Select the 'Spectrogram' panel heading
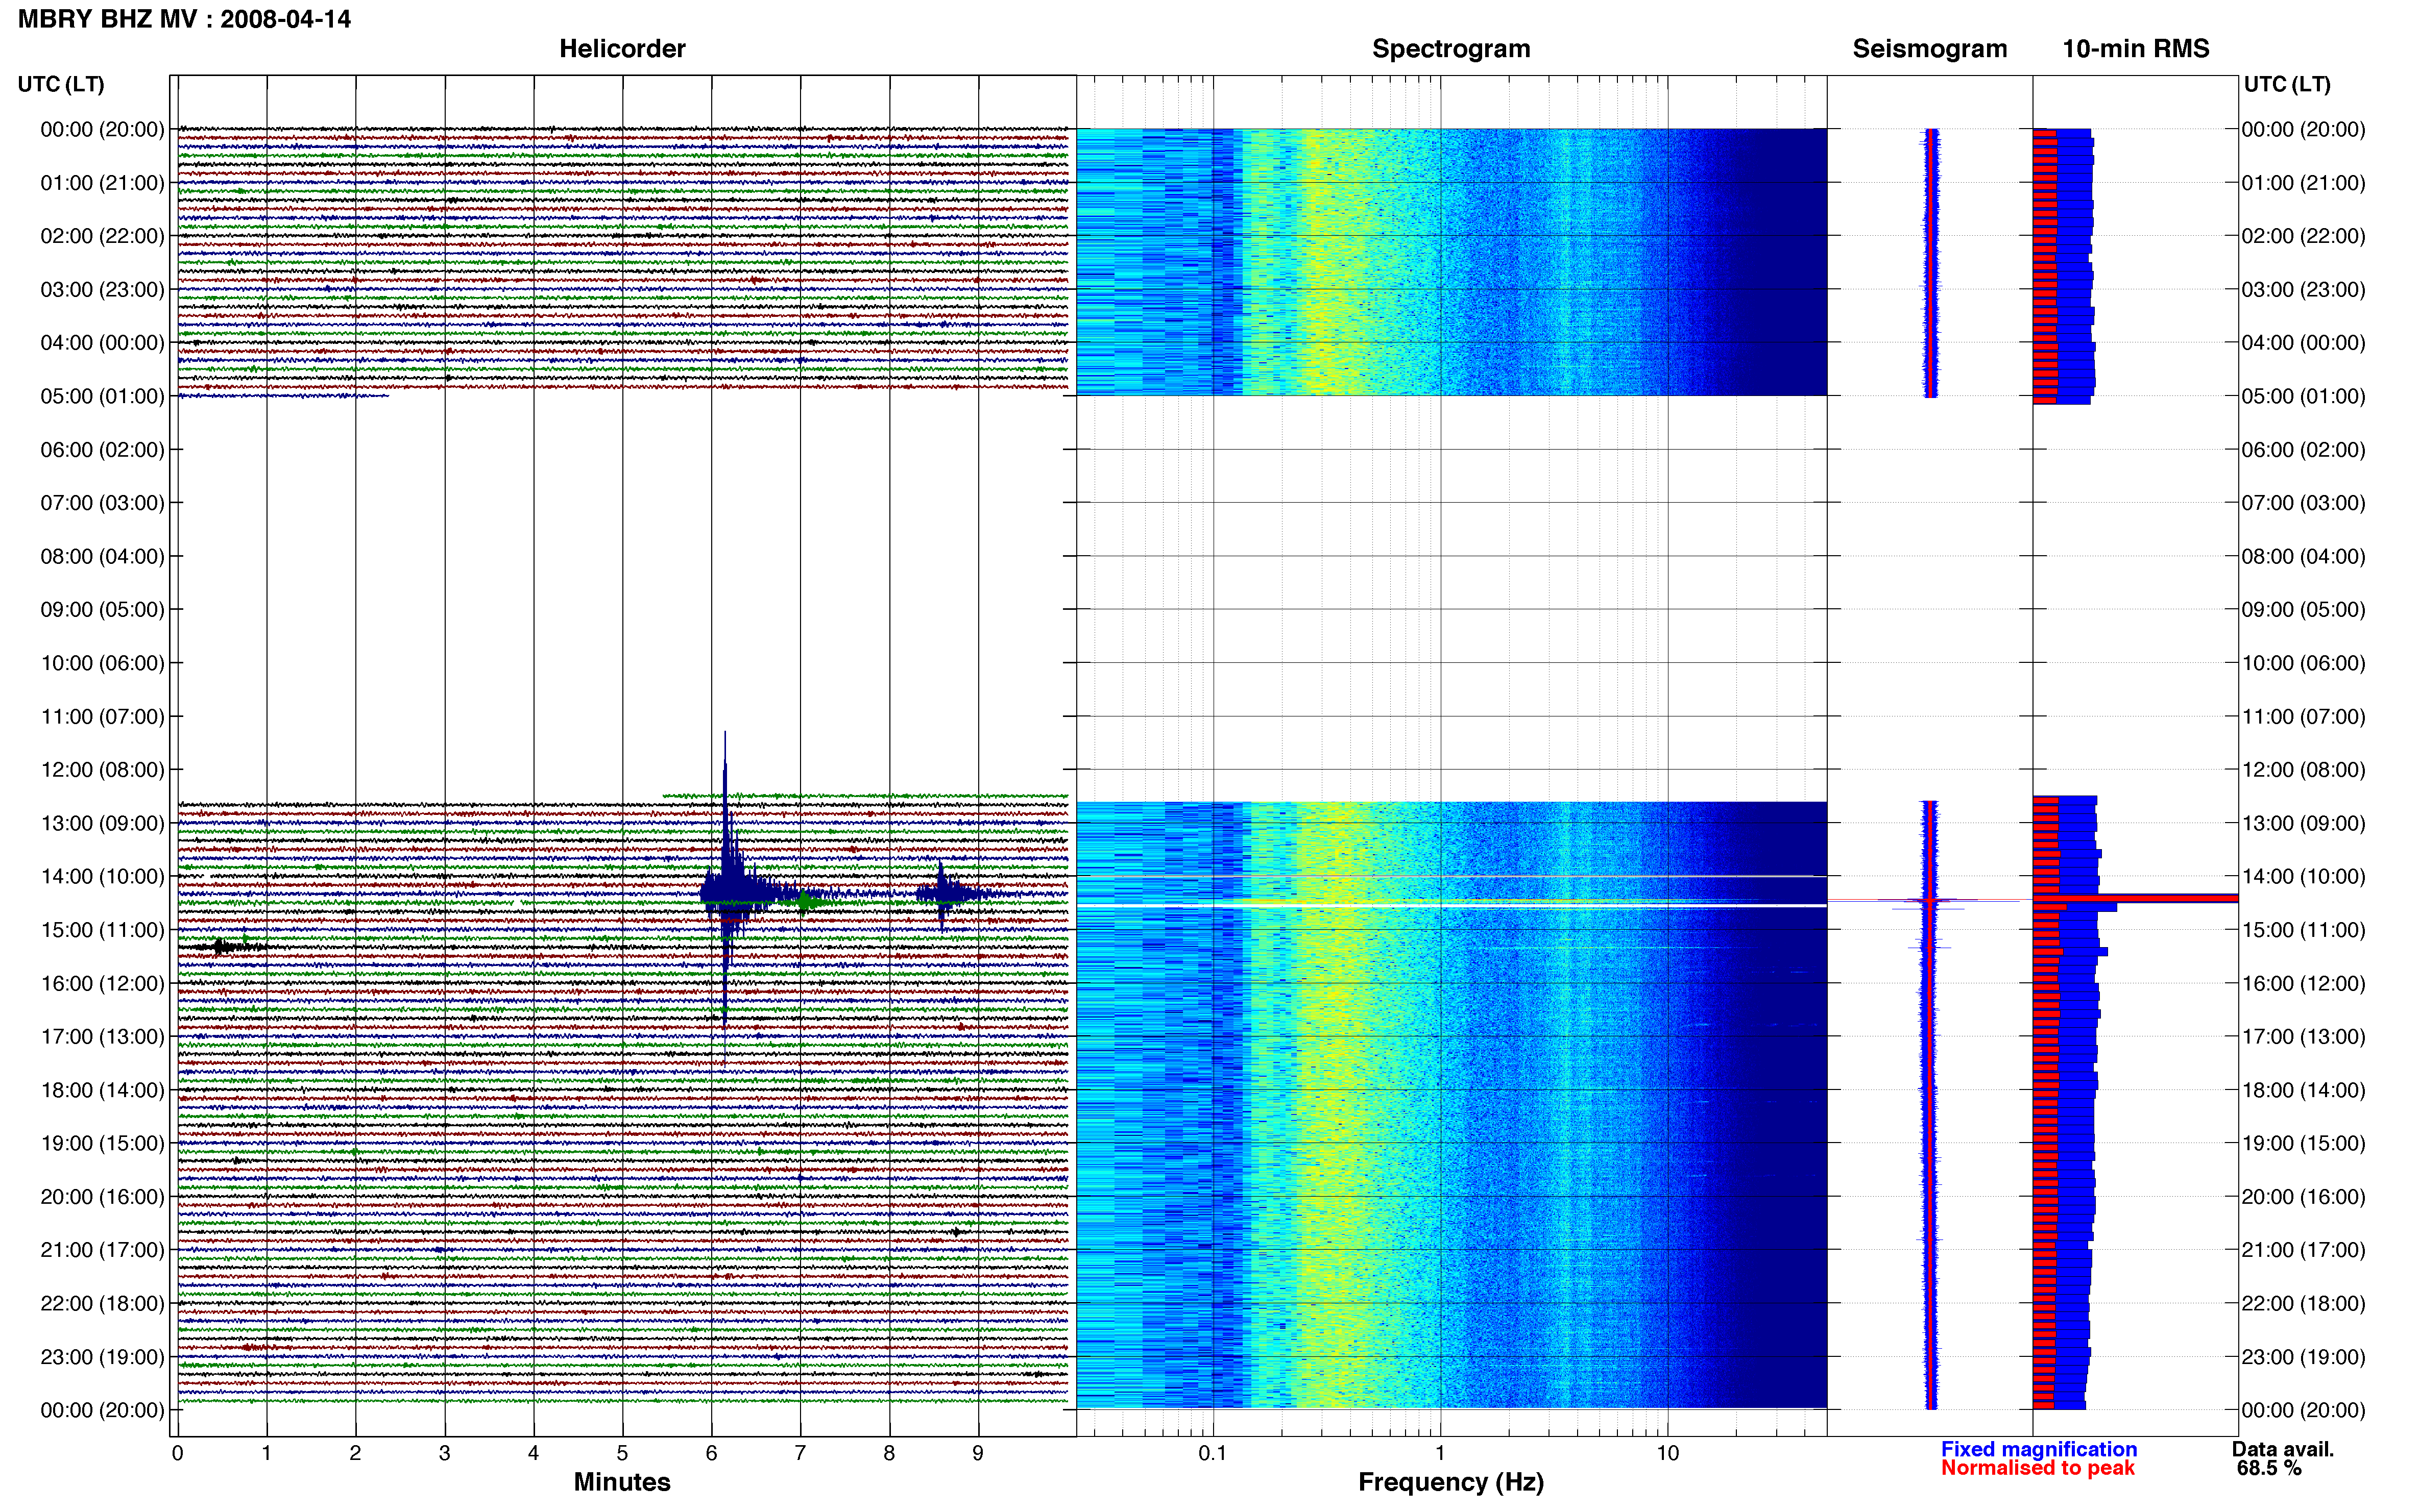 [x=1450, y=49]
